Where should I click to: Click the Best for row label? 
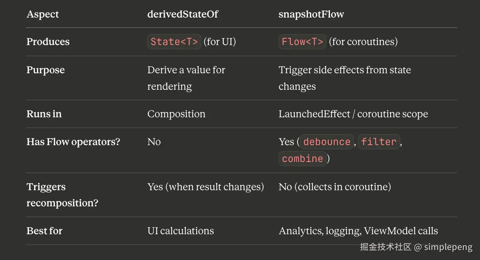click(x=44, y=231)
